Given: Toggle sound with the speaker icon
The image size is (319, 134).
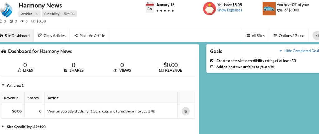Looking at the screenshot, I should [317, 36].
